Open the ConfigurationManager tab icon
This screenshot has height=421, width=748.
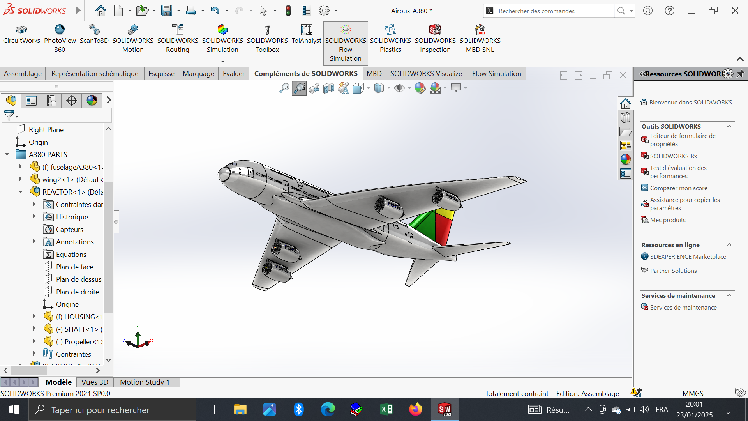point(51,101)
